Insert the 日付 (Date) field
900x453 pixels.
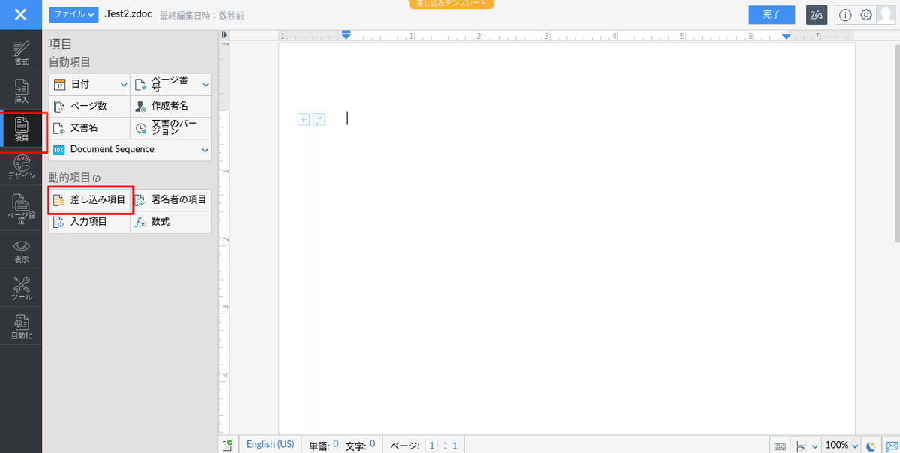(x=82, y=84)
